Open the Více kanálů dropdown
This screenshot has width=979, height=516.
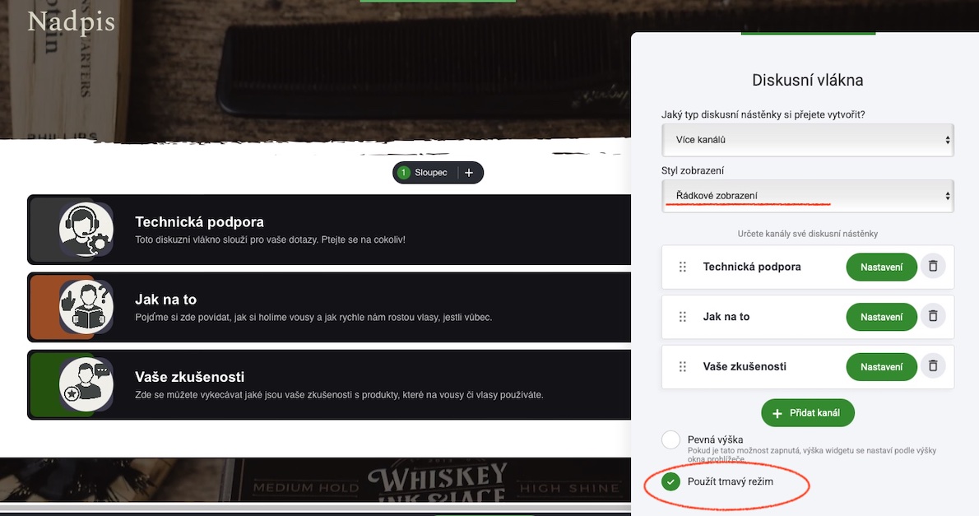coord(807,140)
